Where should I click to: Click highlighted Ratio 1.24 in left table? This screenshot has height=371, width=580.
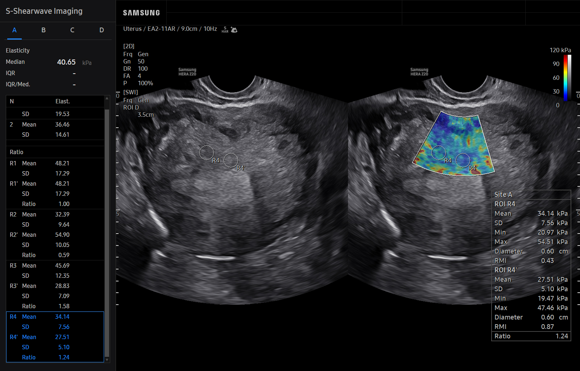(55, 357)
